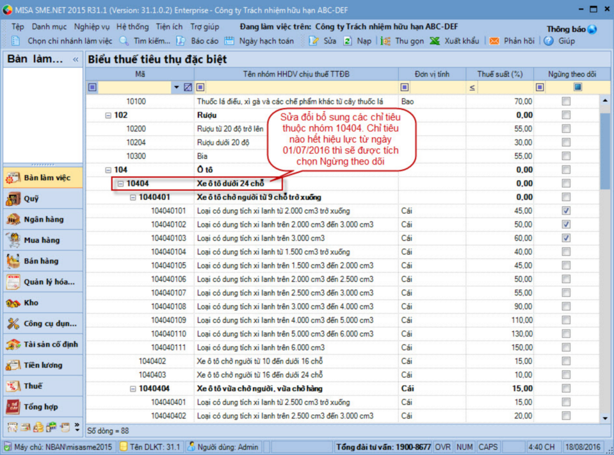The height and width of the screenshot is (455, 614).
Task: Toggle Ngừng theo dõi for row 104040103
Action: pos(566,238)
